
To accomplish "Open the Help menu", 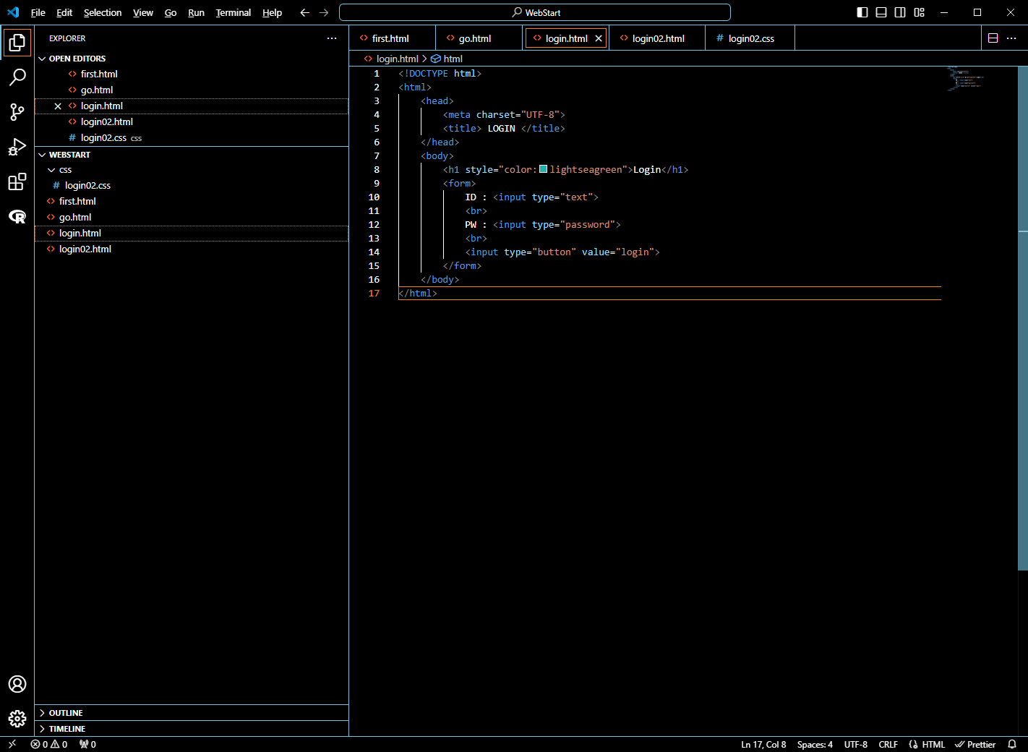I will (x=272, y=12).
